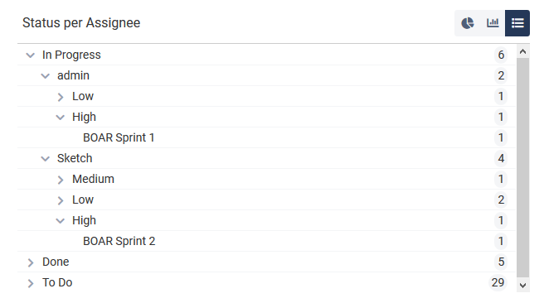Select the BOAR Sprint 1 row
Image resolution: width=544 pixels, height=303 pixels.
coord(266,137)
